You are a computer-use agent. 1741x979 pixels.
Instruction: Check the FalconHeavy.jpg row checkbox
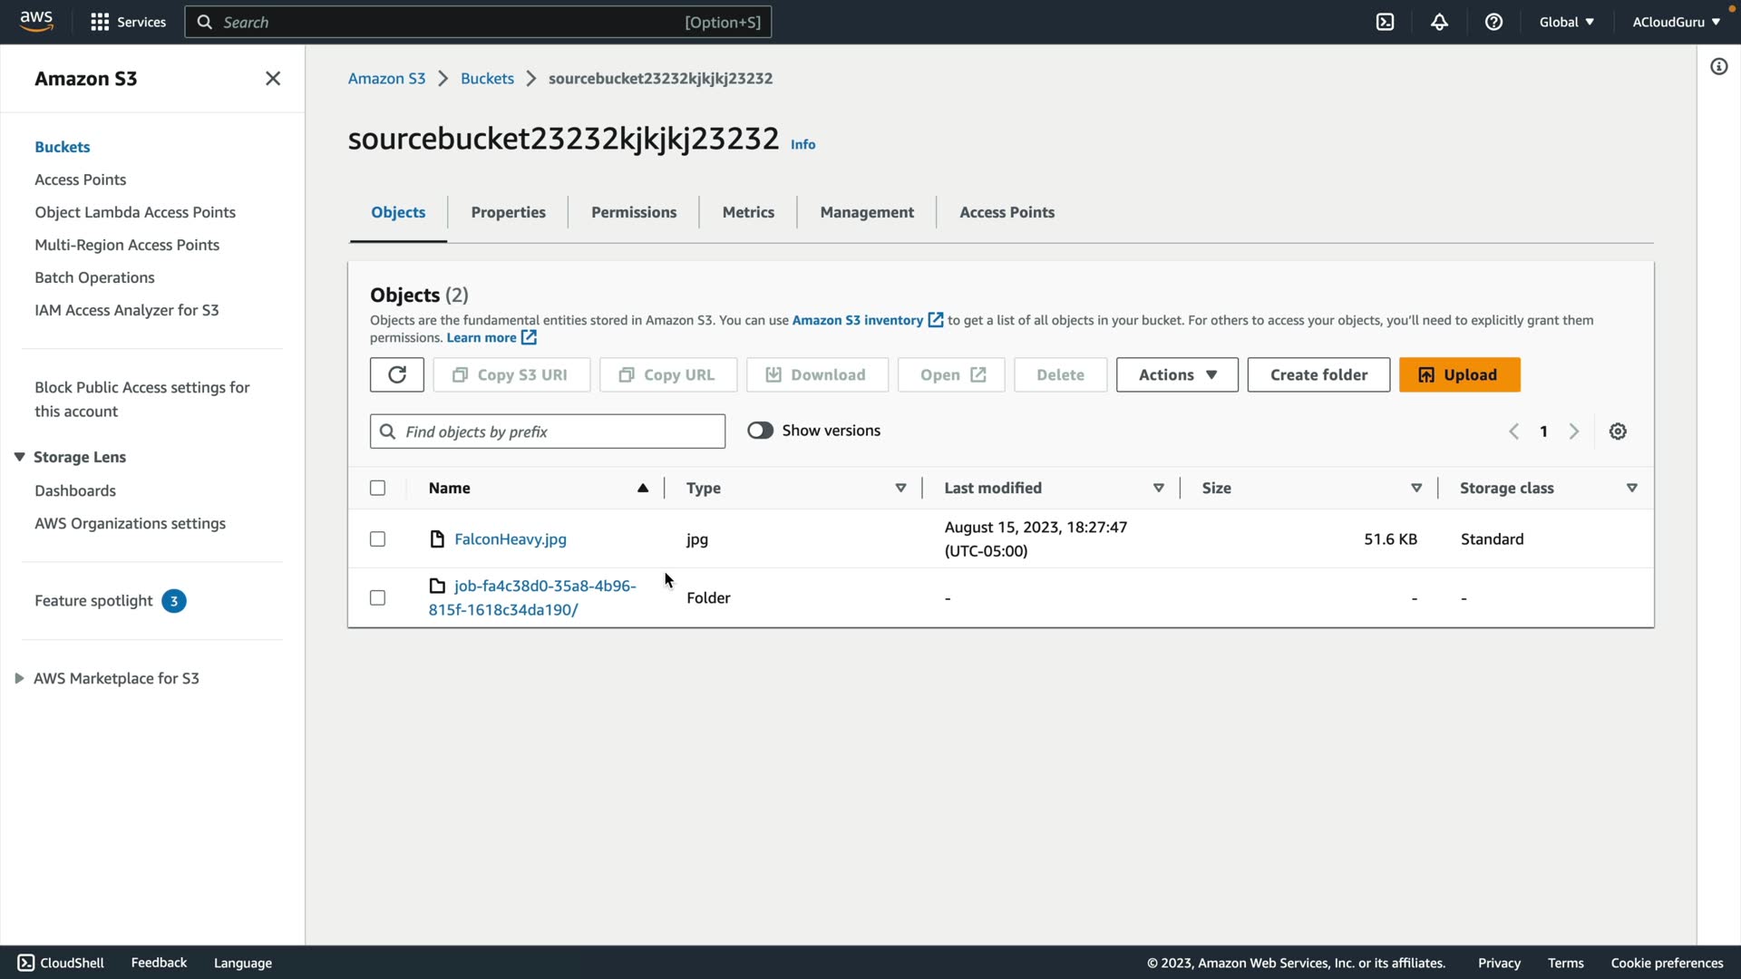click(377, 539)
